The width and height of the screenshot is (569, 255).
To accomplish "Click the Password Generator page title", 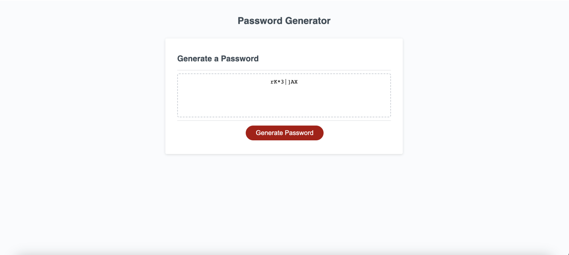I will click(284, 21).
